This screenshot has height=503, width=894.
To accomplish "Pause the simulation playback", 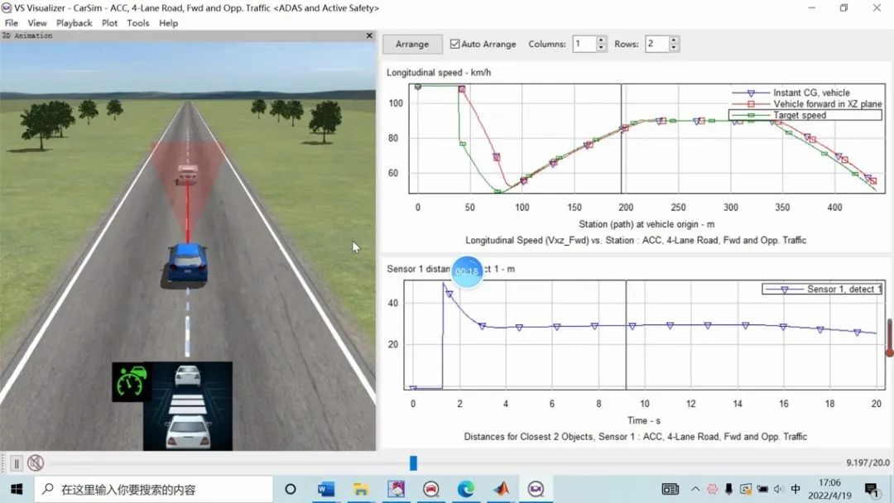I will coord(17,463).
